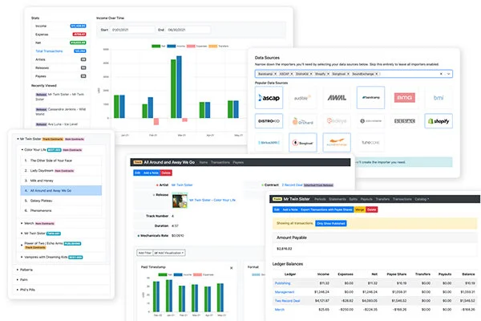
Task: Remove the ASCAP tag from data sources
Action: [292, 74]
